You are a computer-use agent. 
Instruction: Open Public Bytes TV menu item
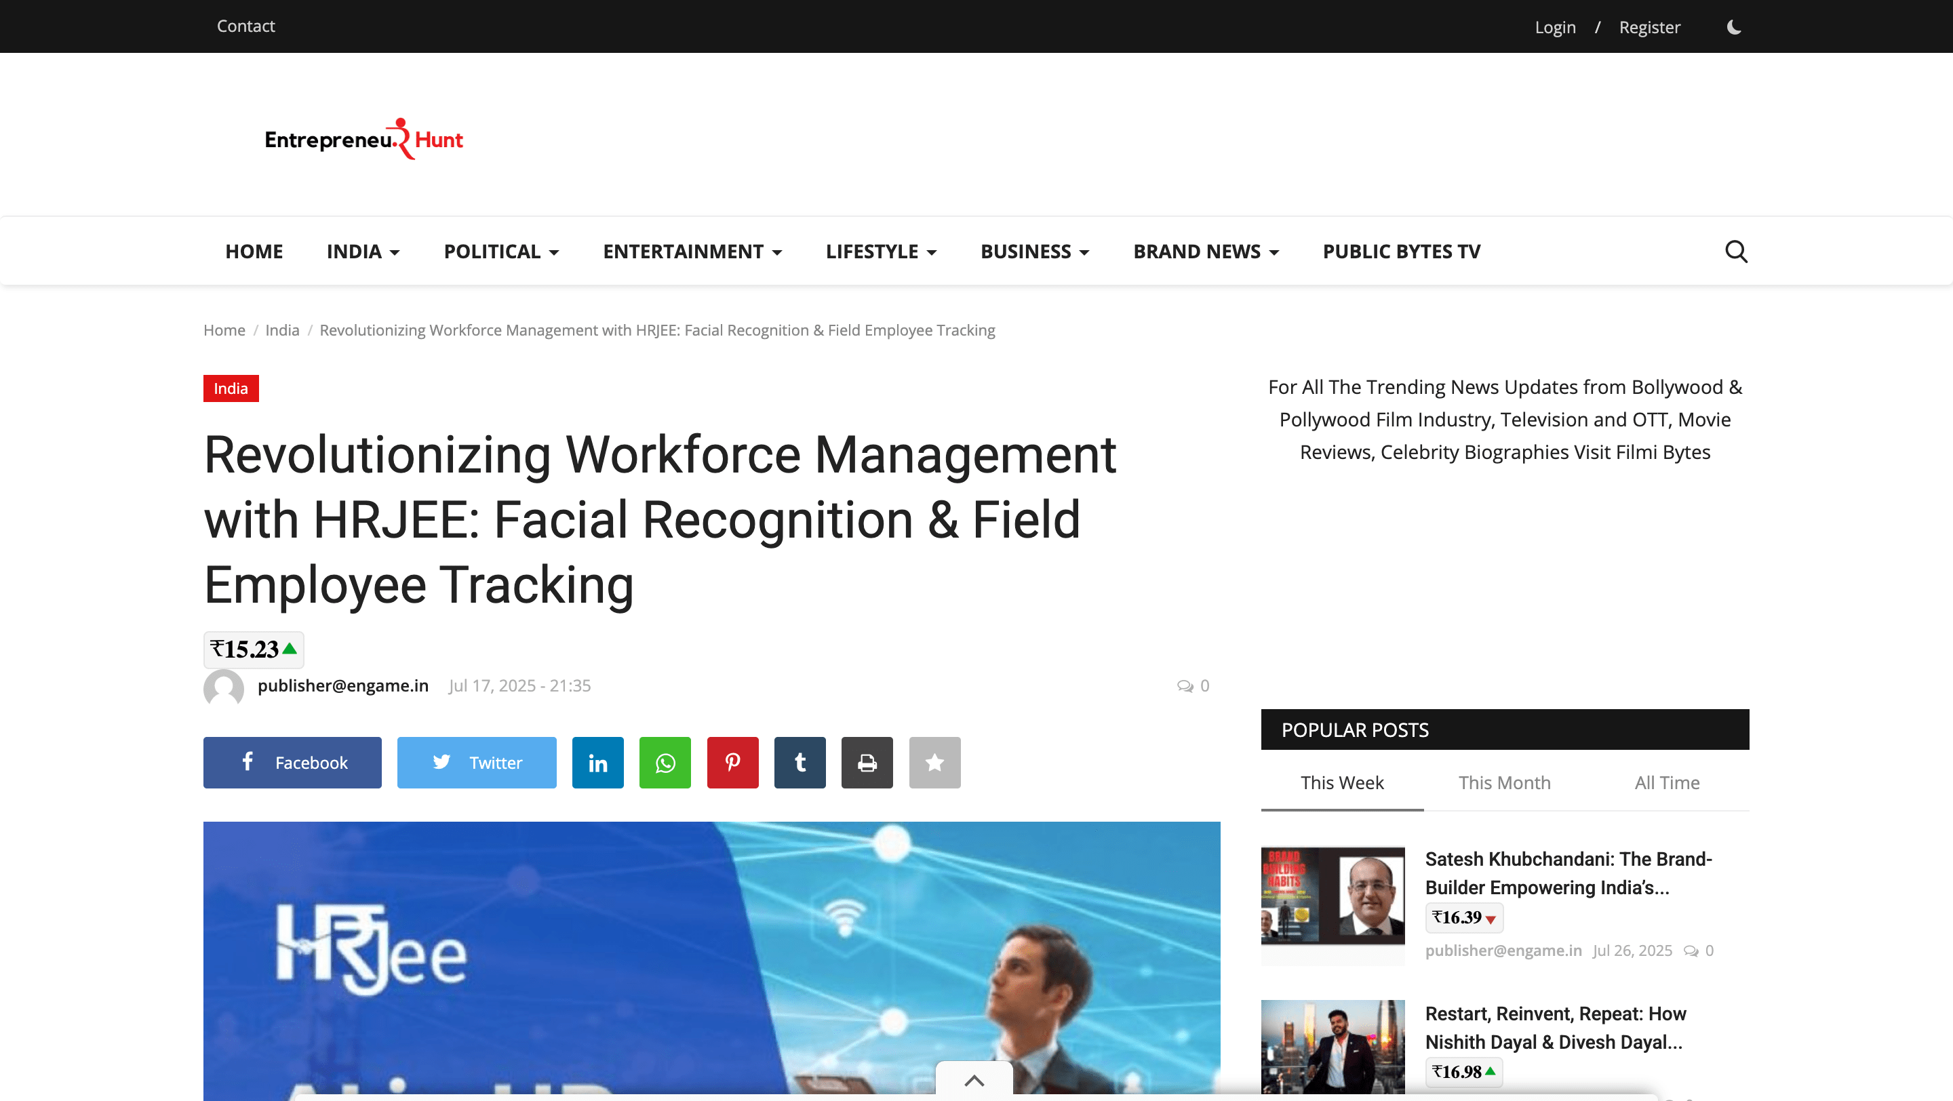click(x=1401, y=252)
